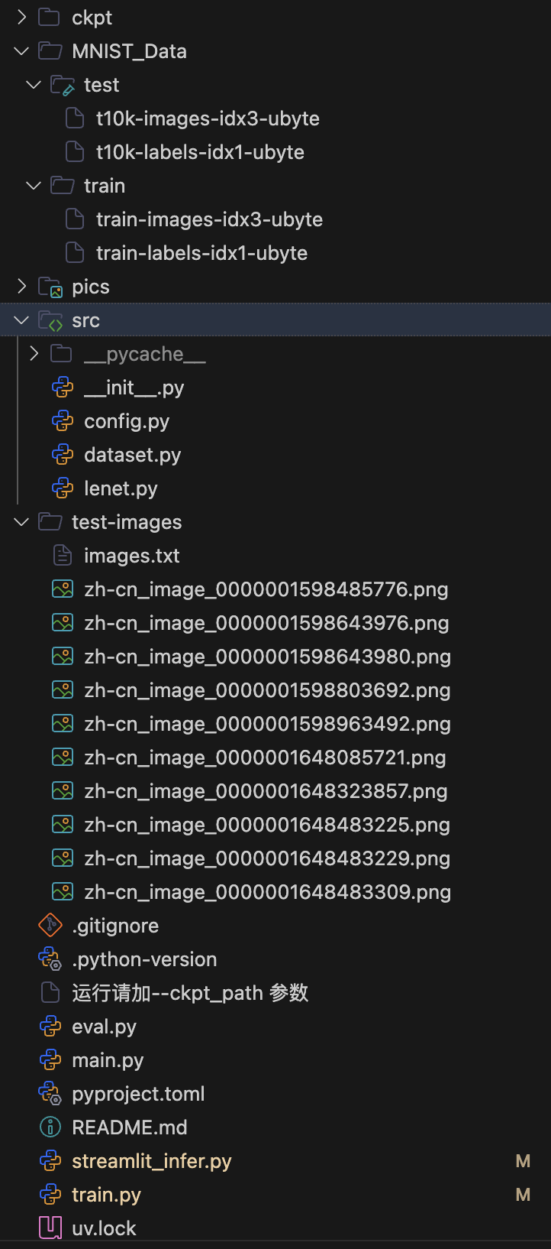Screen dimensions: 551x1249
Task: Collapse the MNIST_Data folder
Action: click(21, 50)
